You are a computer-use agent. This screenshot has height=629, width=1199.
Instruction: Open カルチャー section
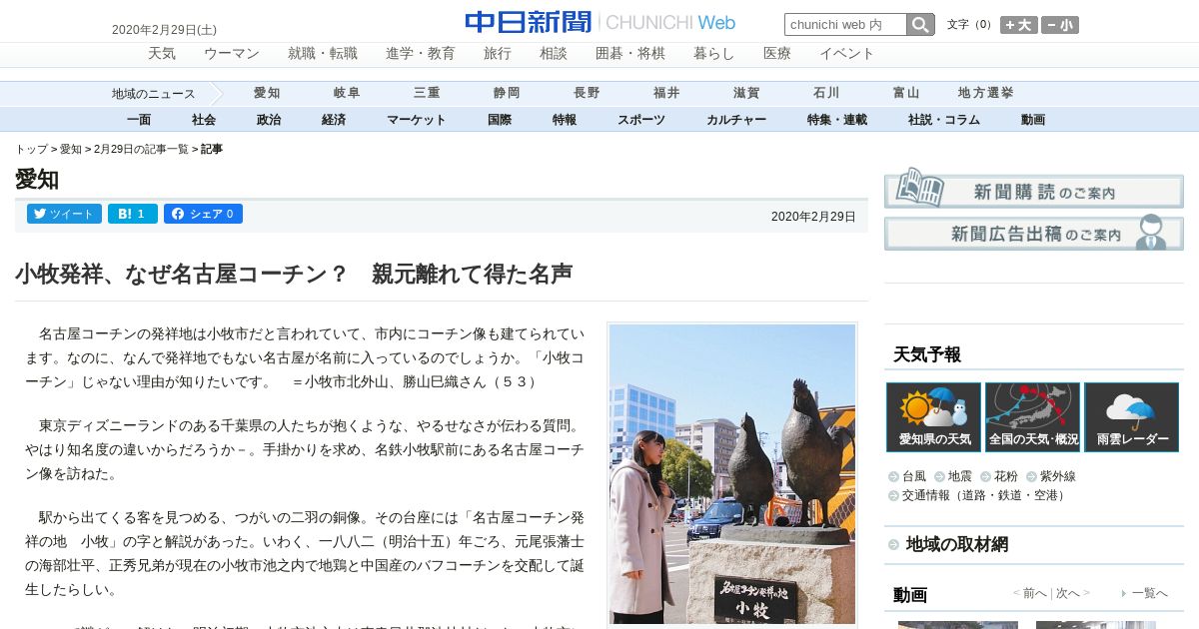[736, 120]
